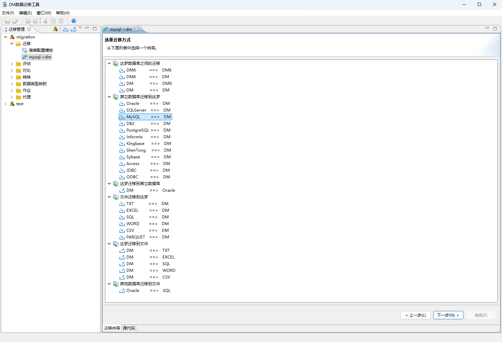502x342 pixels.
Task: Select the PostgreSQL ==> DM wizard
Action: coord(145,130)
